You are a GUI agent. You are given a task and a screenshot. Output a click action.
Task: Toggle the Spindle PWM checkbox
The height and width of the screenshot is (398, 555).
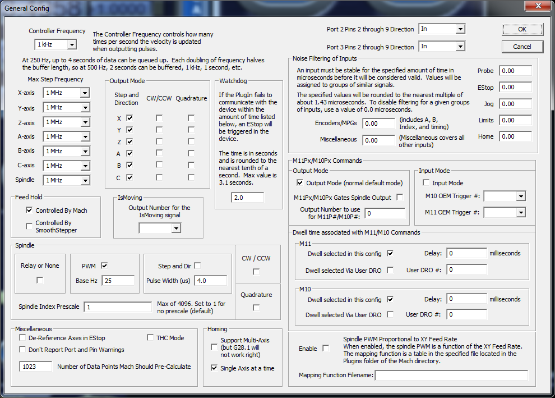click(x=104, y=266)
